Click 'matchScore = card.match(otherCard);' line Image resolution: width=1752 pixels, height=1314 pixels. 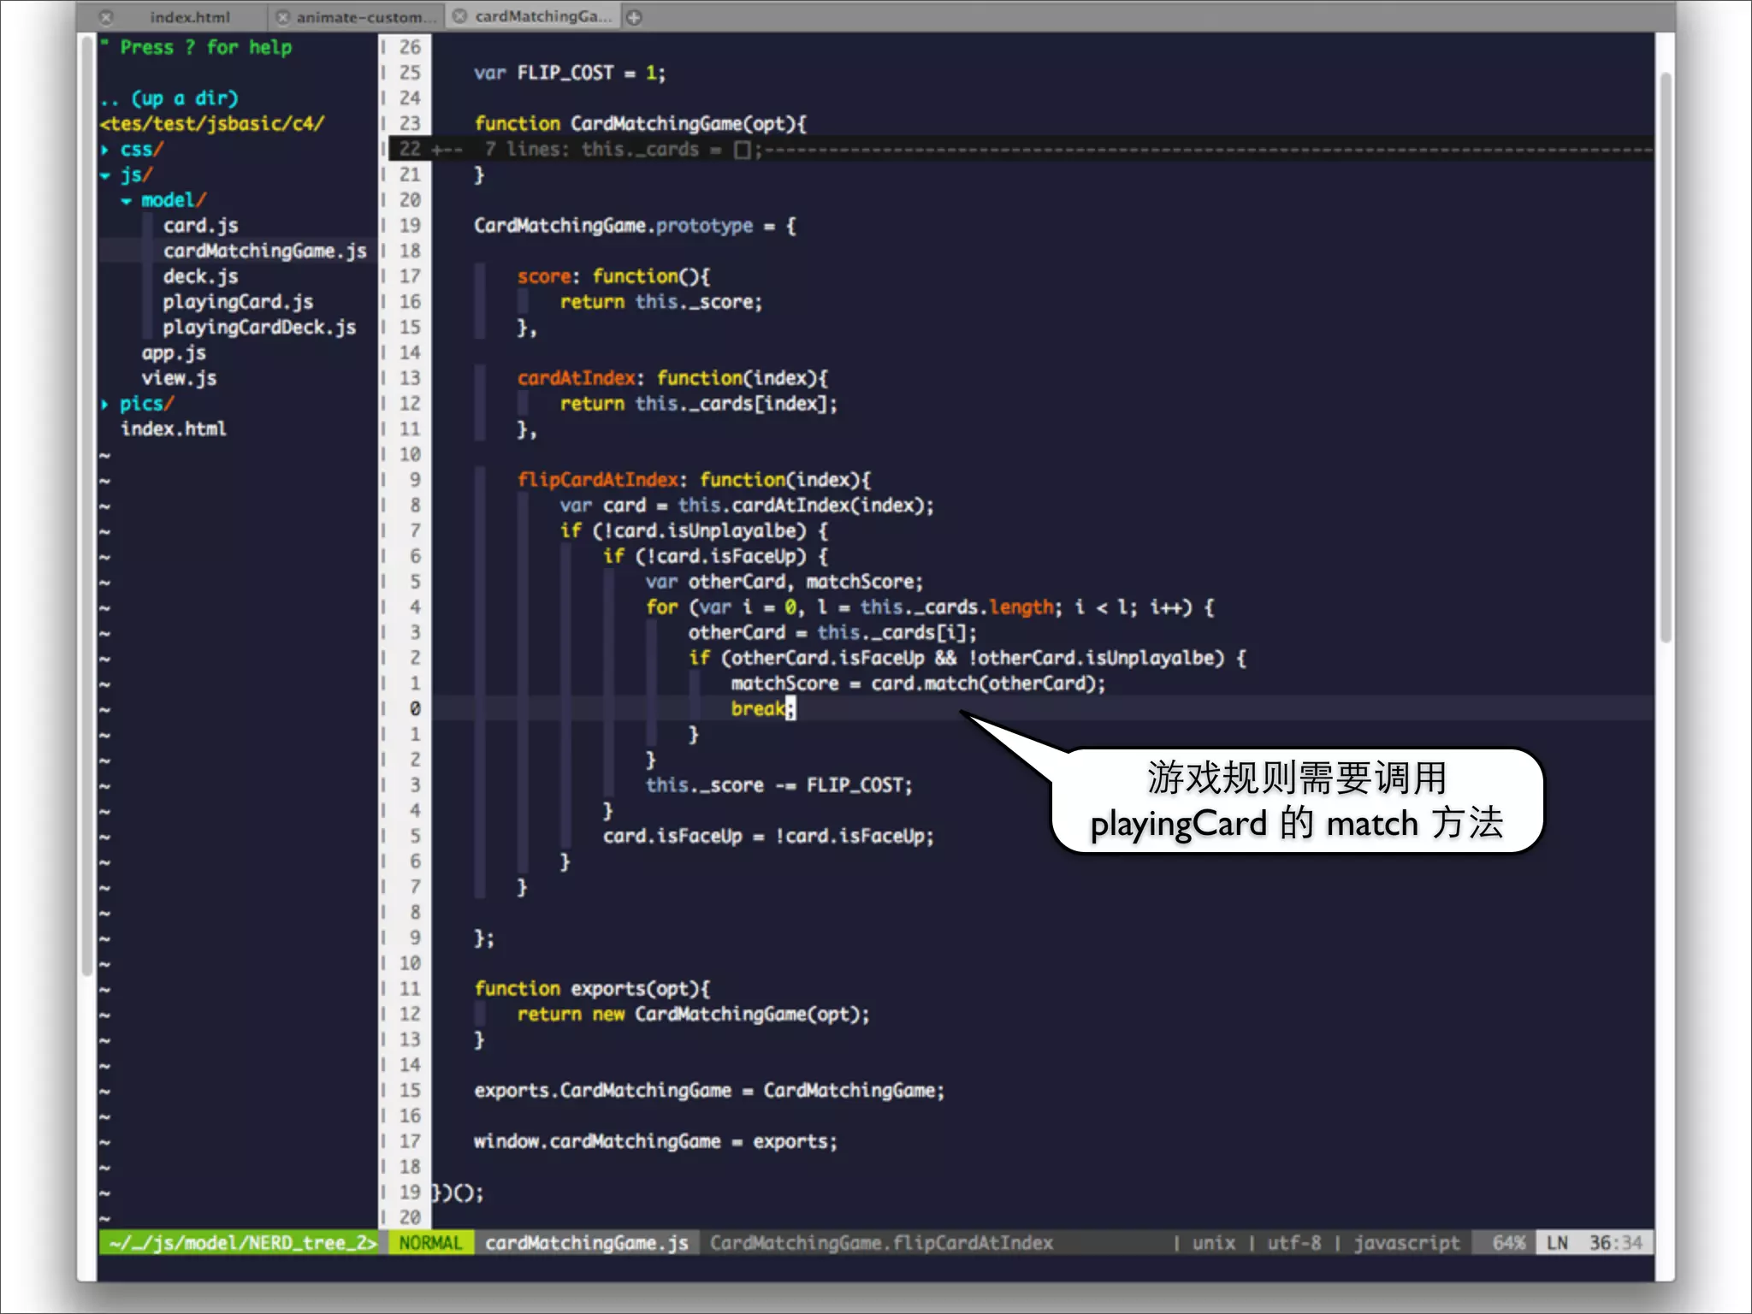(918, 684)
